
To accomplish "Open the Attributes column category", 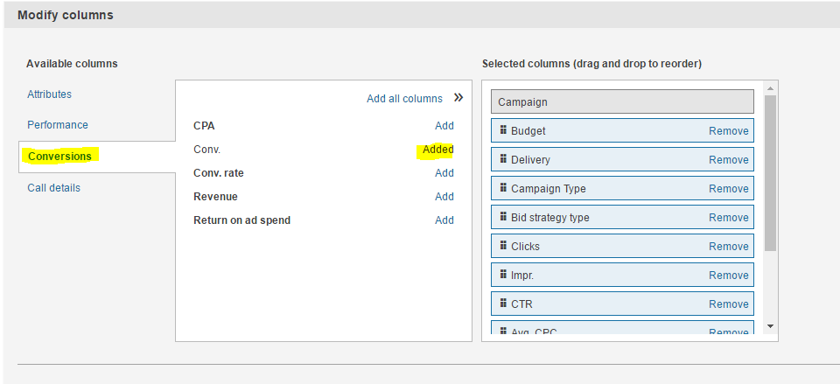I will (49, 94).
